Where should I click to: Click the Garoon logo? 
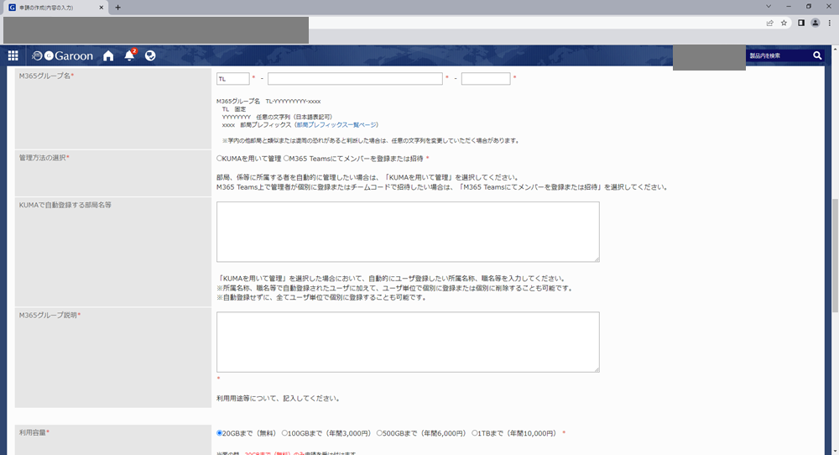click(x=63, y=55)
